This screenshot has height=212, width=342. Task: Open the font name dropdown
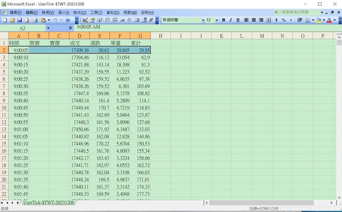(203, 20)
